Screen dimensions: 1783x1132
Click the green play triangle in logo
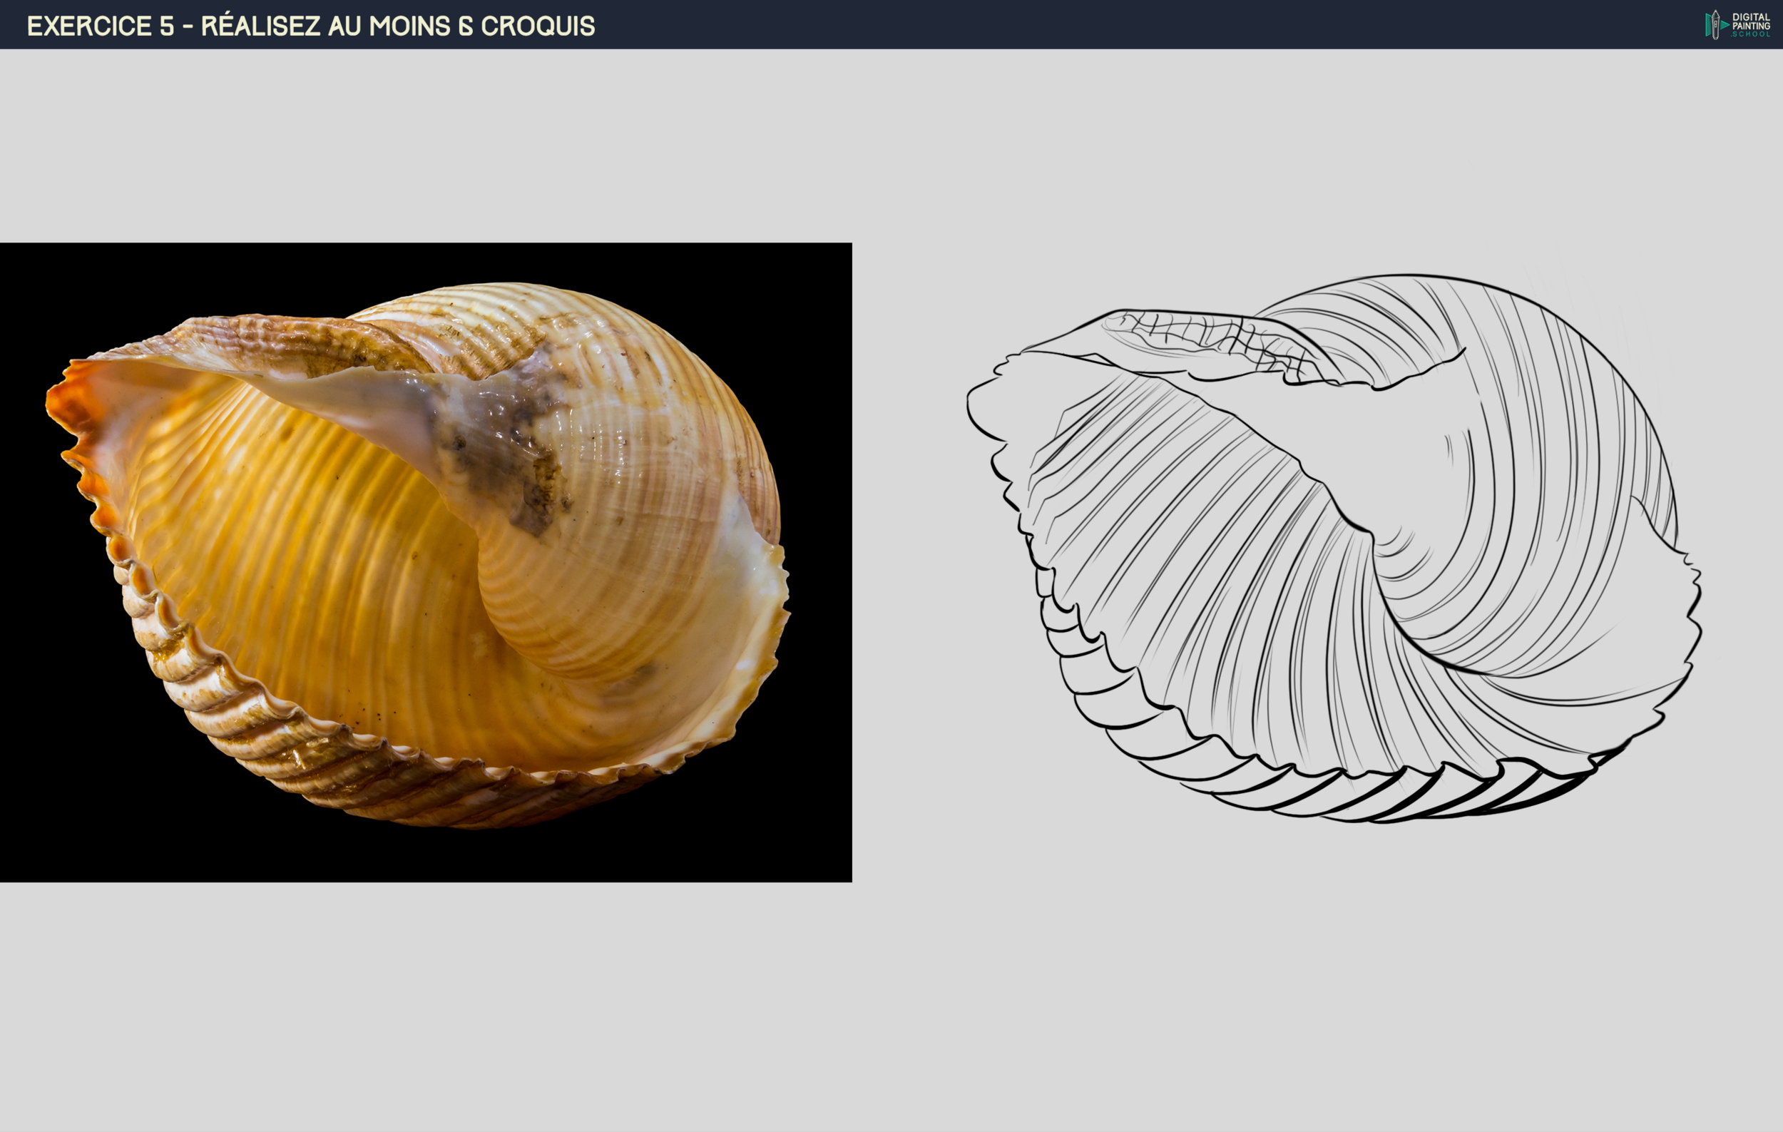pyautogui.click(x=1725, y=24)
